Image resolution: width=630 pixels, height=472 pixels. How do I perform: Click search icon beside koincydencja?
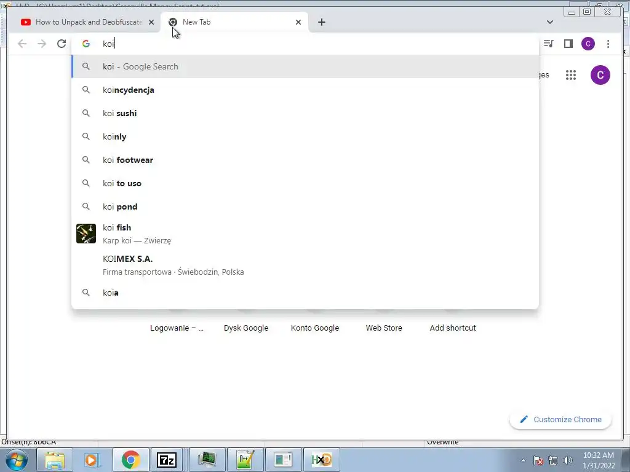pyautogui.click(x=86, y=90)
